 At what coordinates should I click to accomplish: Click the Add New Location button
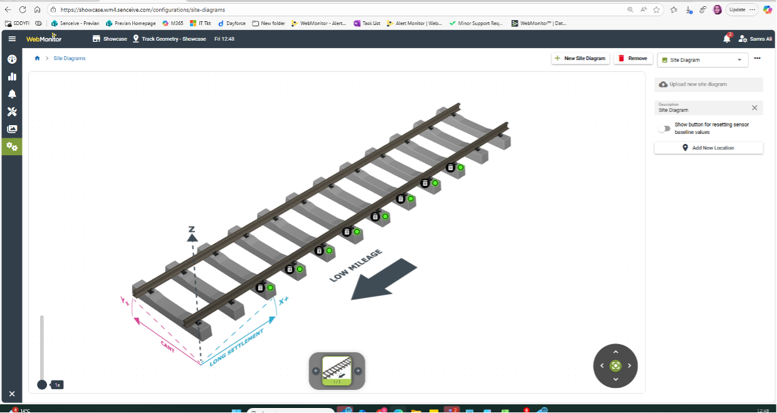709,148
